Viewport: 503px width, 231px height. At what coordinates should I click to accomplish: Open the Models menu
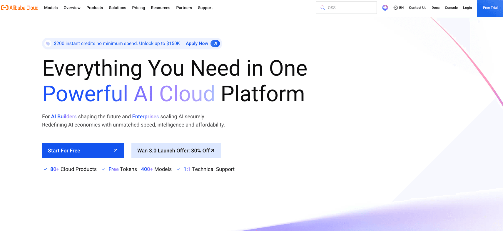tap(51, 8)
